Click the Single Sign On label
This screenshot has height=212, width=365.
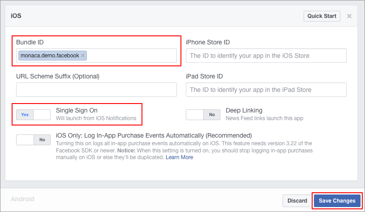(x=77, y=110)
